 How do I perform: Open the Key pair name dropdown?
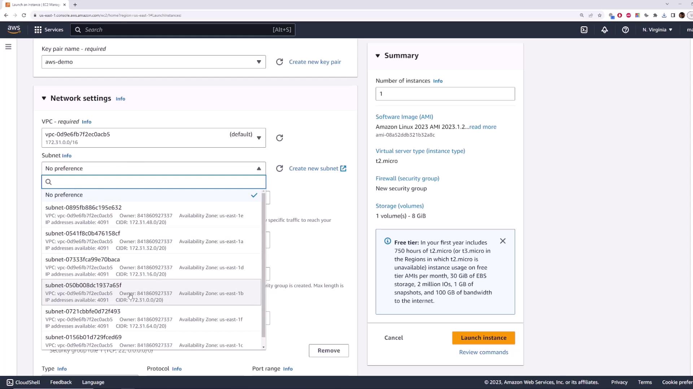(x=153, y=62)
